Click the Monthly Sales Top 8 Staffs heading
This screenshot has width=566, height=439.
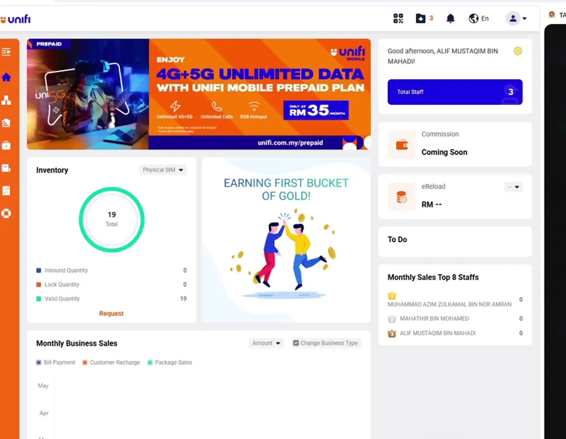pyautogui.click(x=433, y=277)
